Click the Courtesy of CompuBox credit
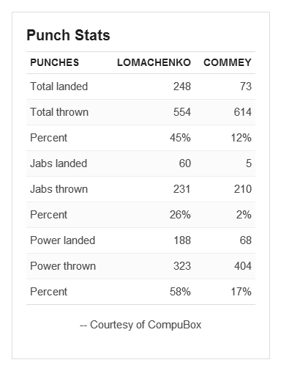This screenshot has height=368, width=281. click(x=140, y=325)
